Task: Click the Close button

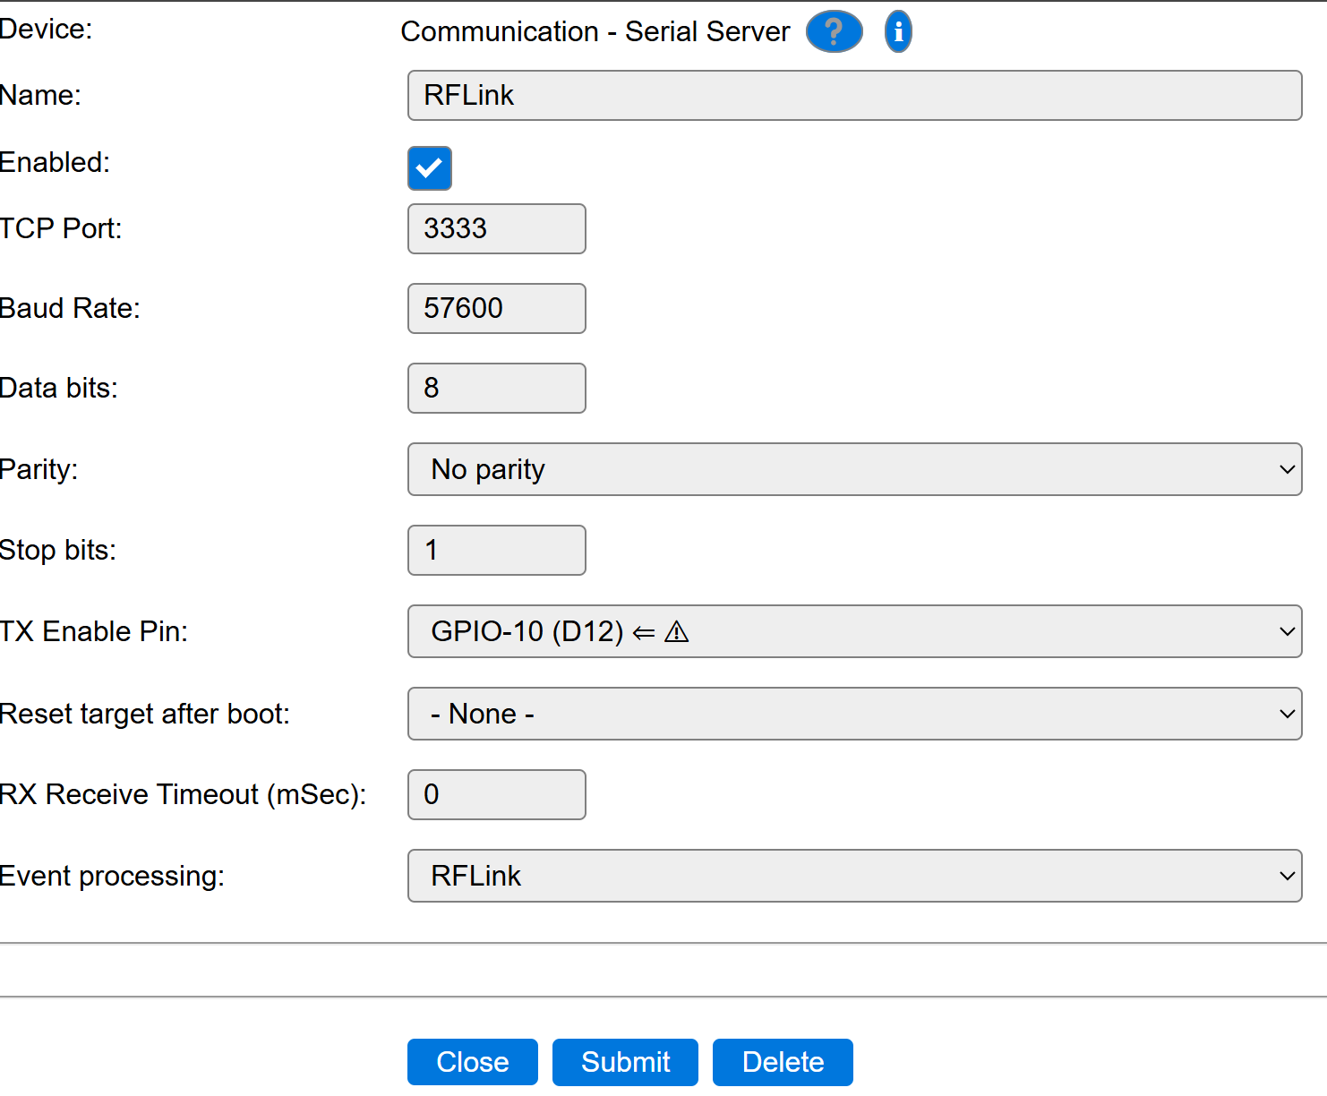Action: pyautogui.click(x=472, y=1062)
